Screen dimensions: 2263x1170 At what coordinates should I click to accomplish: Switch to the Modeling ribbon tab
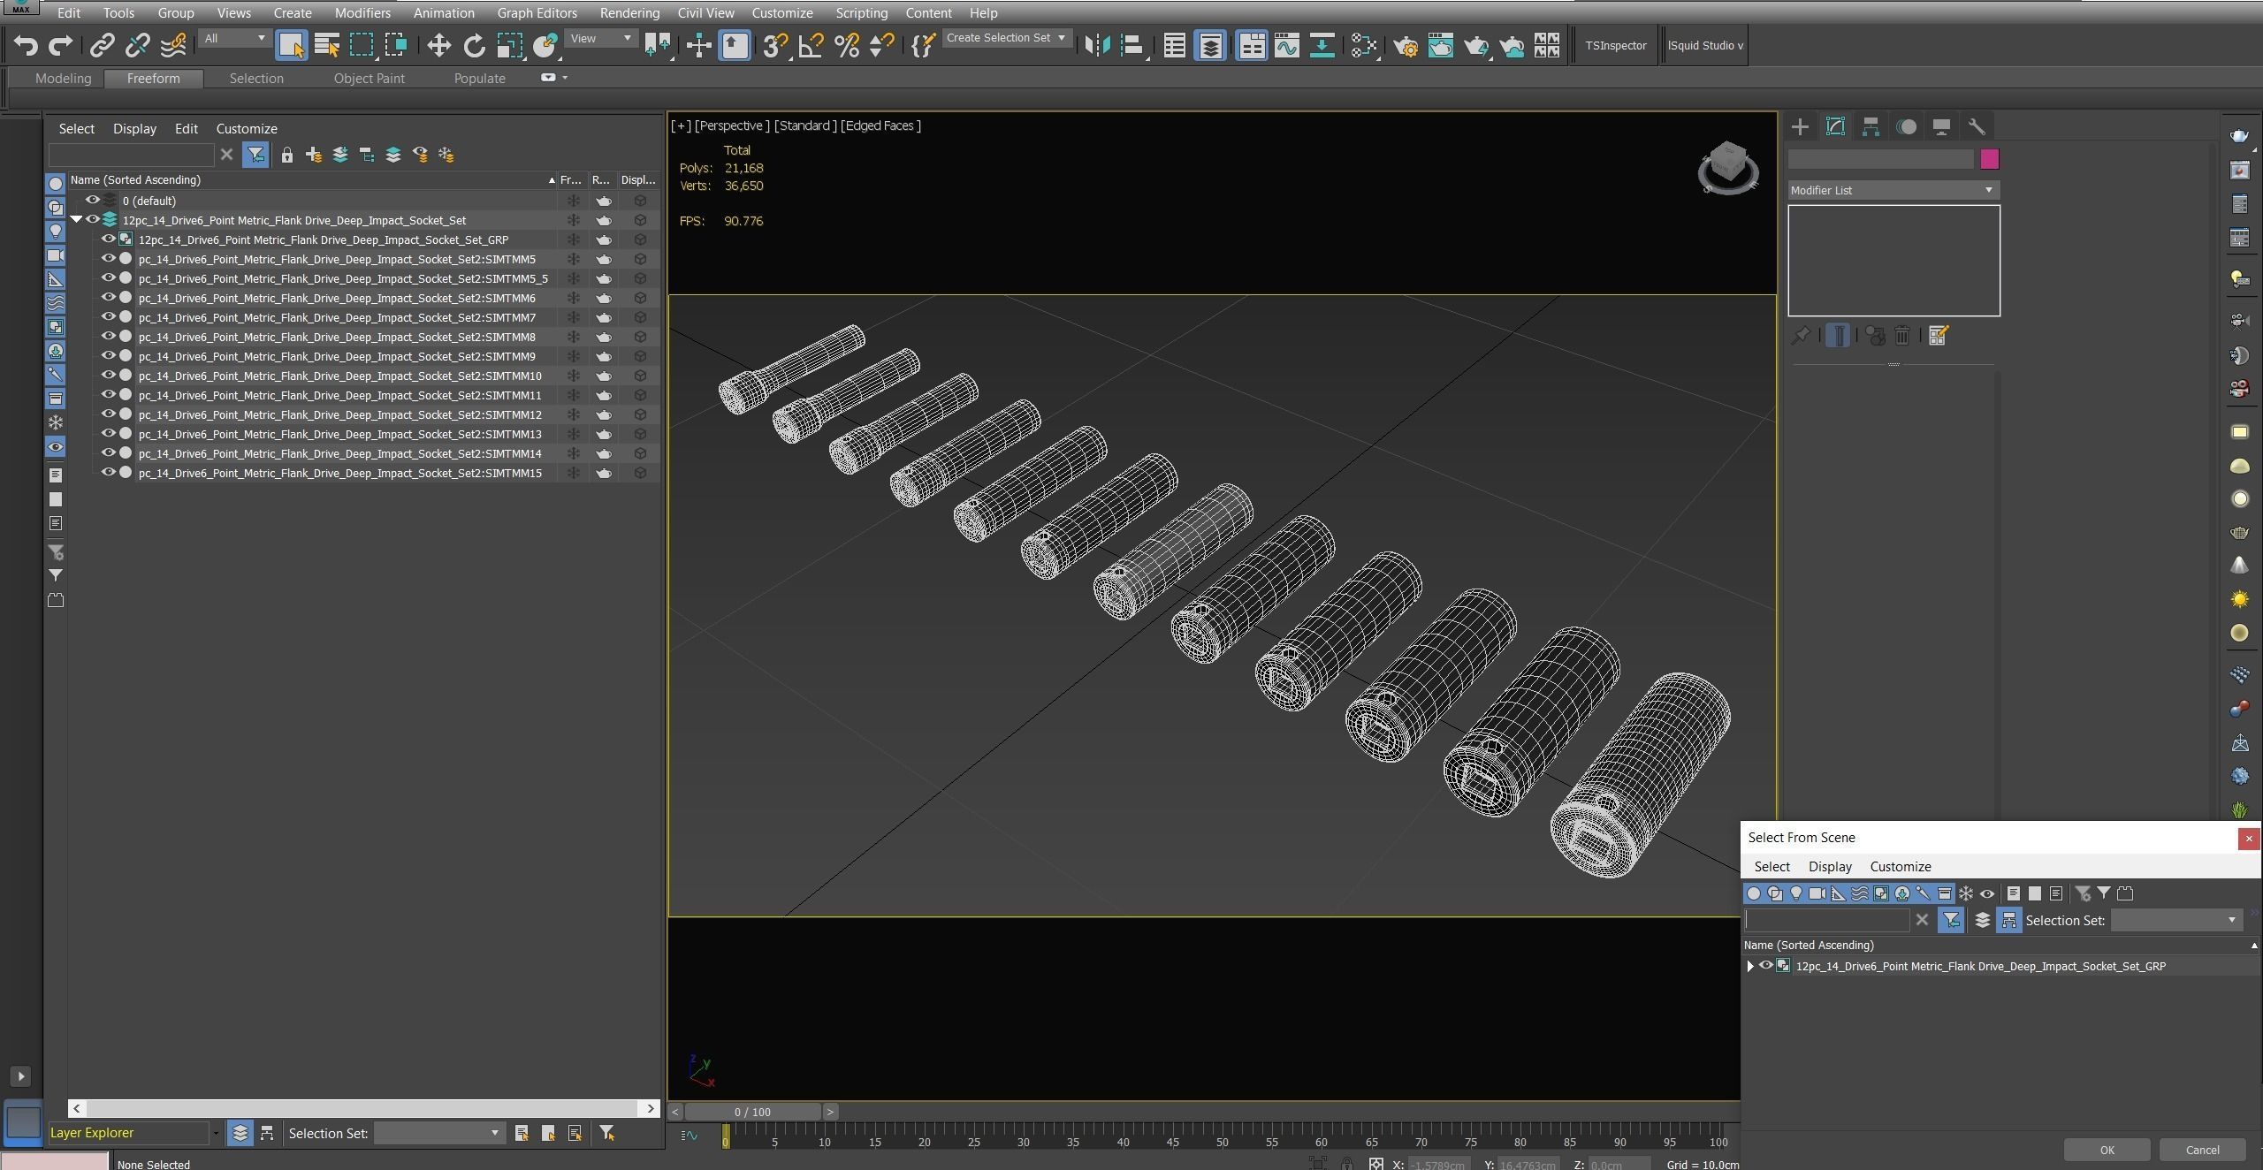[63, 78]
